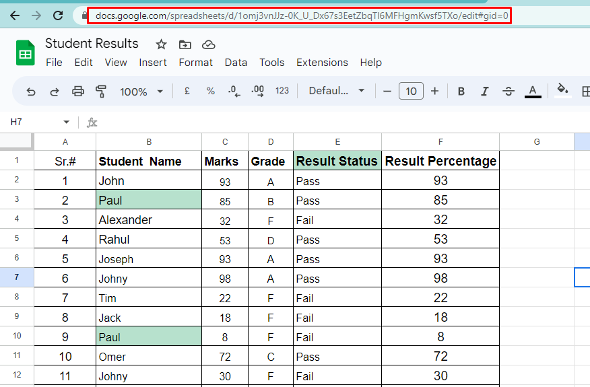Viewport: 590px width, 387px height.
Task: Open the zoom 100% dropdown
Action: pos(141,92)
